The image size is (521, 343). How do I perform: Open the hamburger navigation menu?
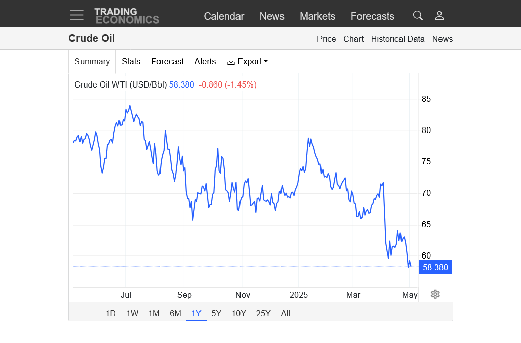coord(77,15)
